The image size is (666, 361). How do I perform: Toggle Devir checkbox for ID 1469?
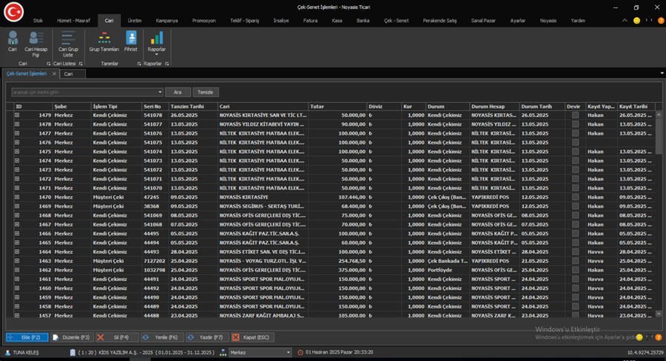(575, 206)
